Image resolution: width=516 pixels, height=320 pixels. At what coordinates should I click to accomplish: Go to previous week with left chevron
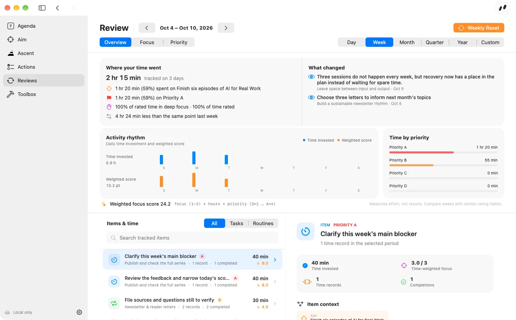(x=147, y=28)
